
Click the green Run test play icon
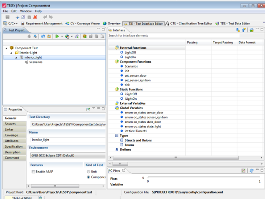[x=57, y=36]
